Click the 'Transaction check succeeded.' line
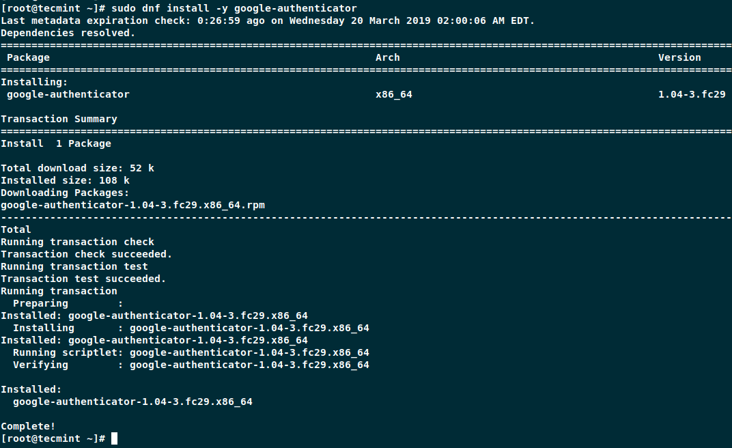Viewport: 732px width, 448px height. [86, 254]
